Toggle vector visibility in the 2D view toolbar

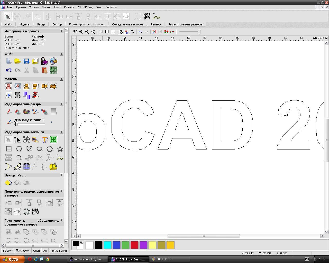(121, 32)
